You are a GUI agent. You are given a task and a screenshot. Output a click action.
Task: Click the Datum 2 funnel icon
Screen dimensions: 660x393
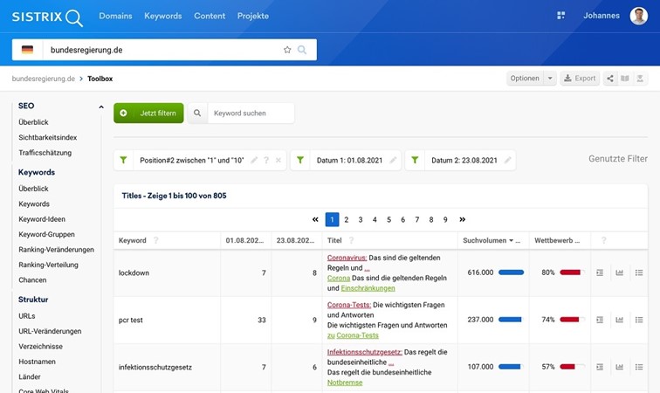[415, 160]
